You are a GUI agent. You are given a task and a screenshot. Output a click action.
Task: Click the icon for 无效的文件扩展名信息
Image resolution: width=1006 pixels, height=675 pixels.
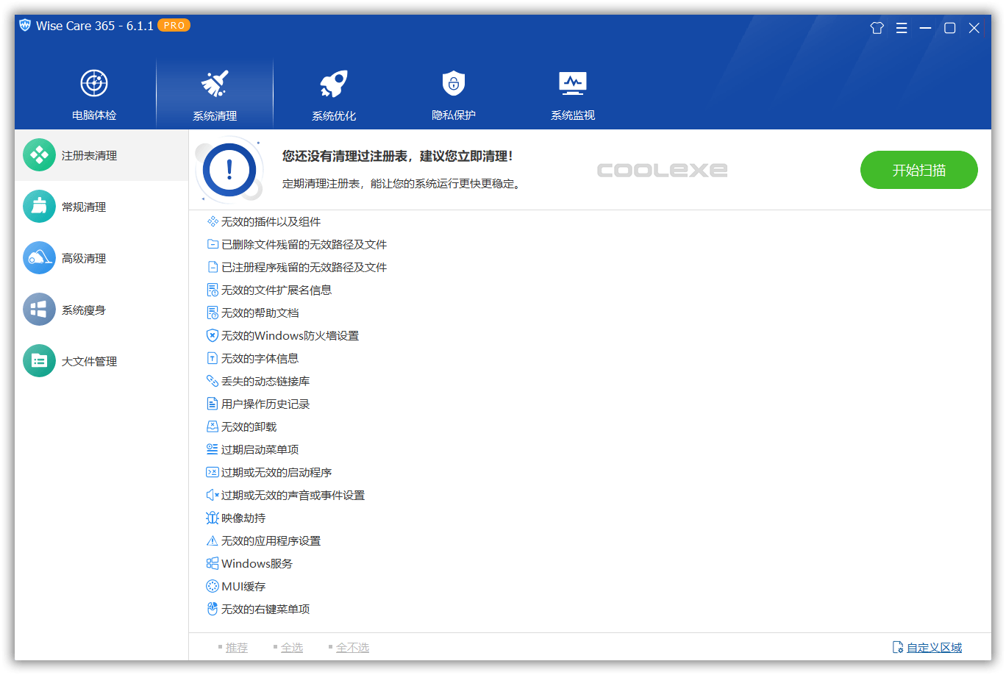coord(213,290)
